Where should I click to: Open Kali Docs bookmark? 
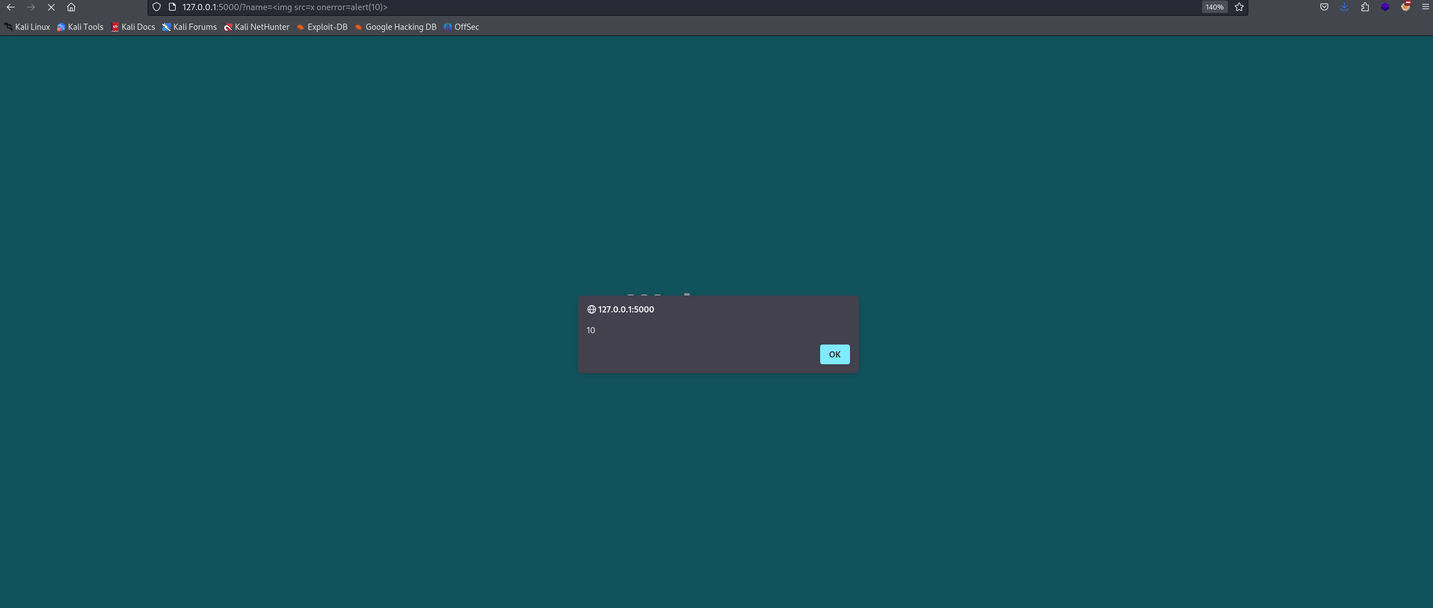[x=133, y=27]
